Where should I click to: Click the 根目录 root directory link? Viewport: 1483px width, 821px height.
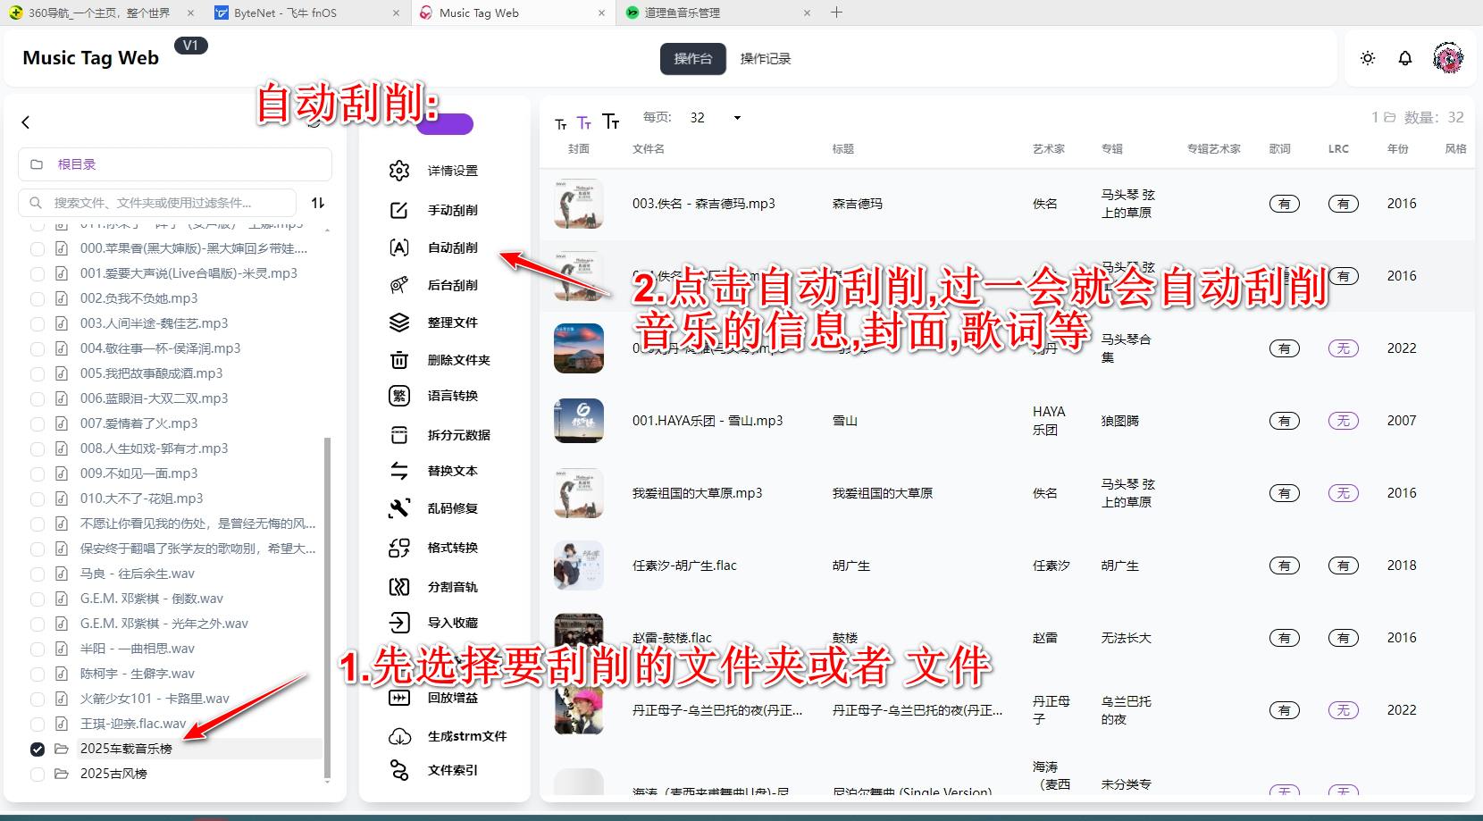(76, 163)
